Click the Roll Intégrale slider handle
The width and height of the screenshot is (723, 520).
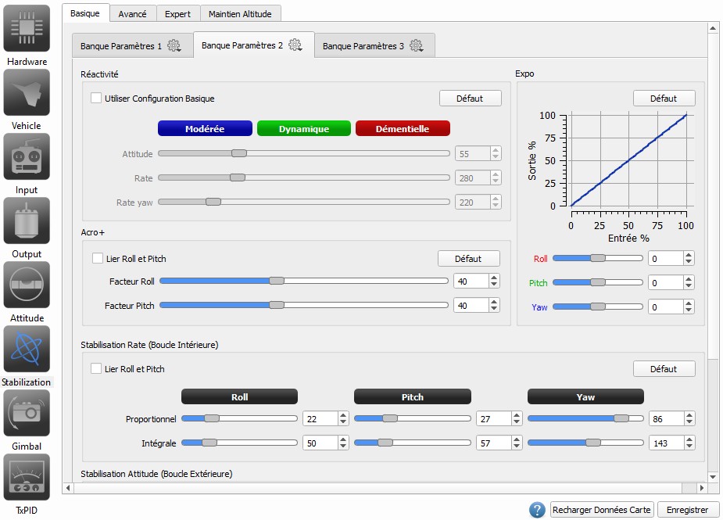[209, 443]
